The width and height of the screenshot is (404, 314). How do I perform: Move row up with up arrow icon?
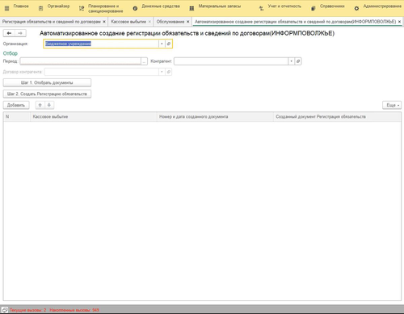click(40, 105)
